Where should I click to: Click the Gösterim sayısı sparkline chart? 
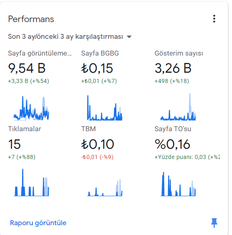click(x=178, y=107)
